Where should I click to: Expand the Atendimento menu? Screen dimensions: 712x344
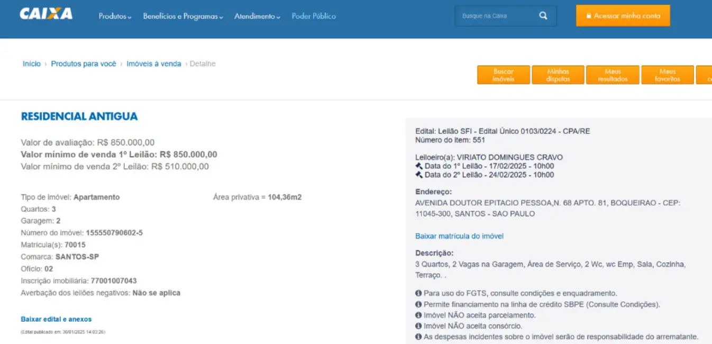pos(257,16)
